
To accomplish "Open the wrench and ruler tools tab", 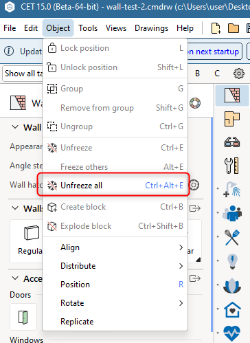I will point(232,166).
